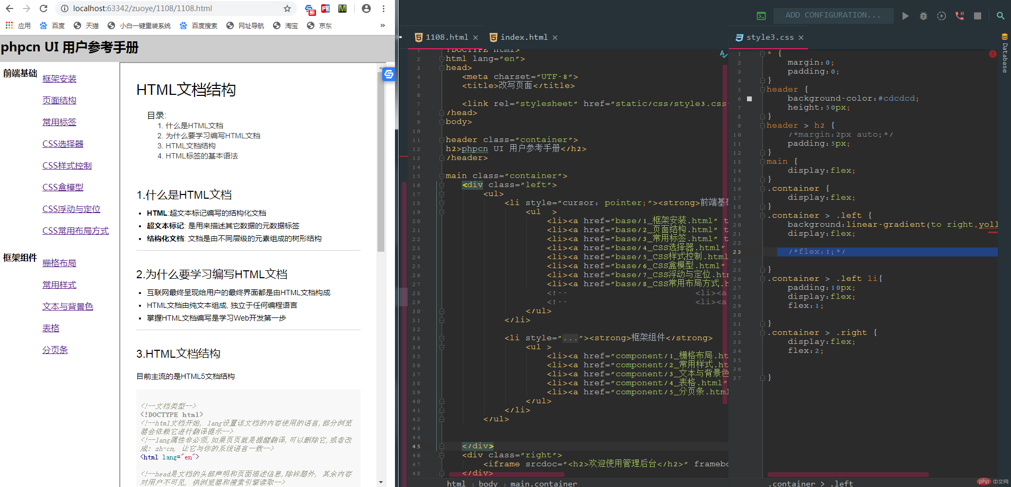Screen dimensions: 1011x487
Task: Click the 前端基础 menu heading
Action: click(x=20, y=73)
